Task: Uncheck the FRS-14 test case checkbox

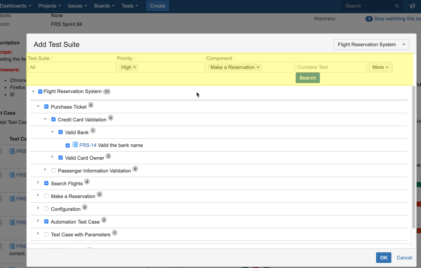Action: click(x=68, y=145)
